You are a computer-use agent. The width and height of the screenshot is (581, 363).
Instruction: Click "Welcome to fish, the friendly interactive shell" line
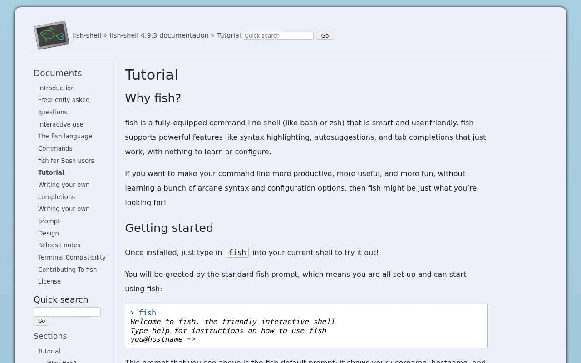[232, 322]
